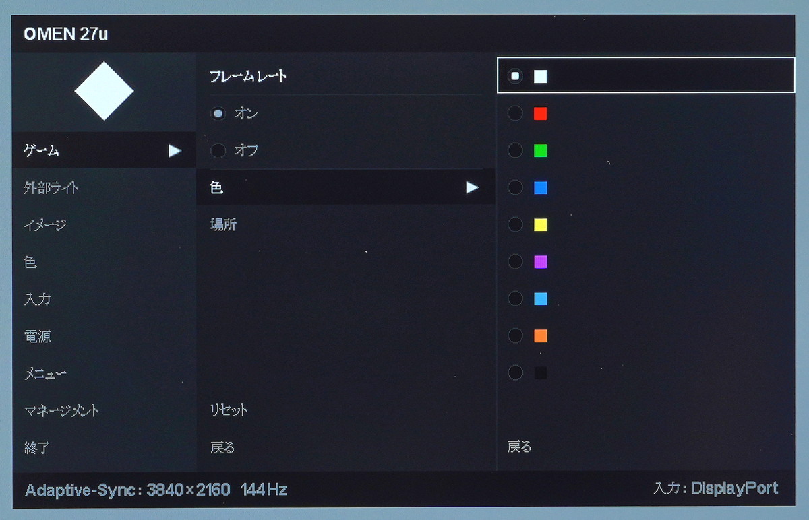Click the OMEN 27u title text
Screen dimensions: 809x520
click(x=65, y=35)
